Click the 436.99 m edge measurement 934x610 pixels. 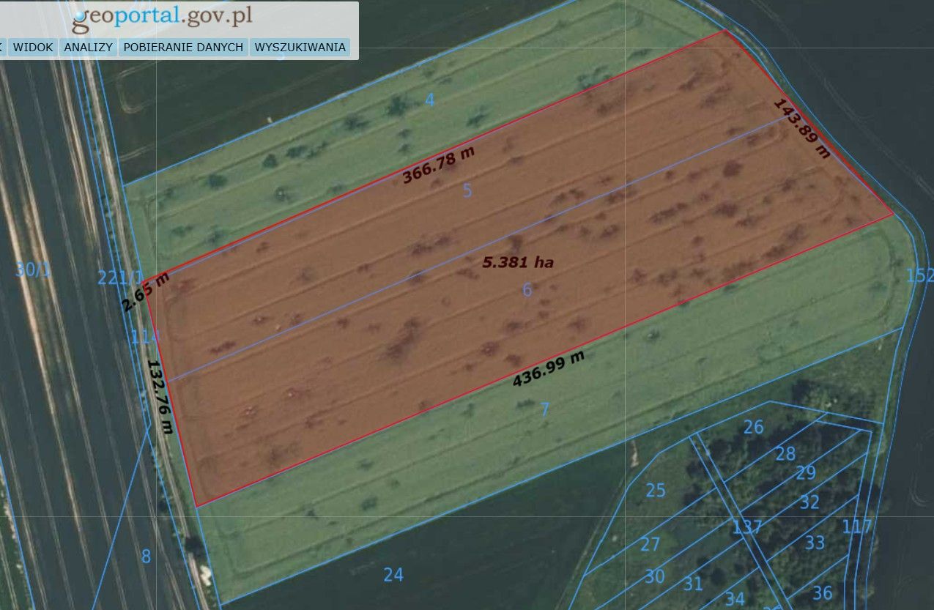point(549,368)
